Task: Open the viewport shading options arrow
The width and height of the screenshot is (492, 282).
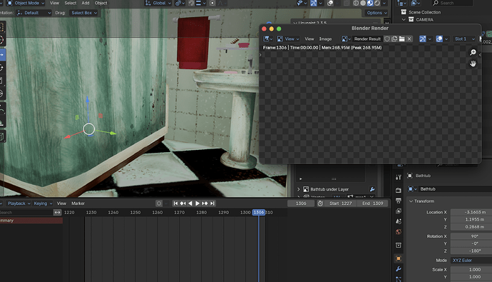Action: coord(384,3)
